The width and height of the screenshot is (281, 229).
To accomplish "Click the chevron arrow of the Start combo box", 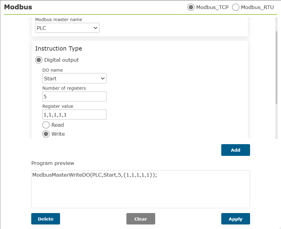I will [103, 78].
